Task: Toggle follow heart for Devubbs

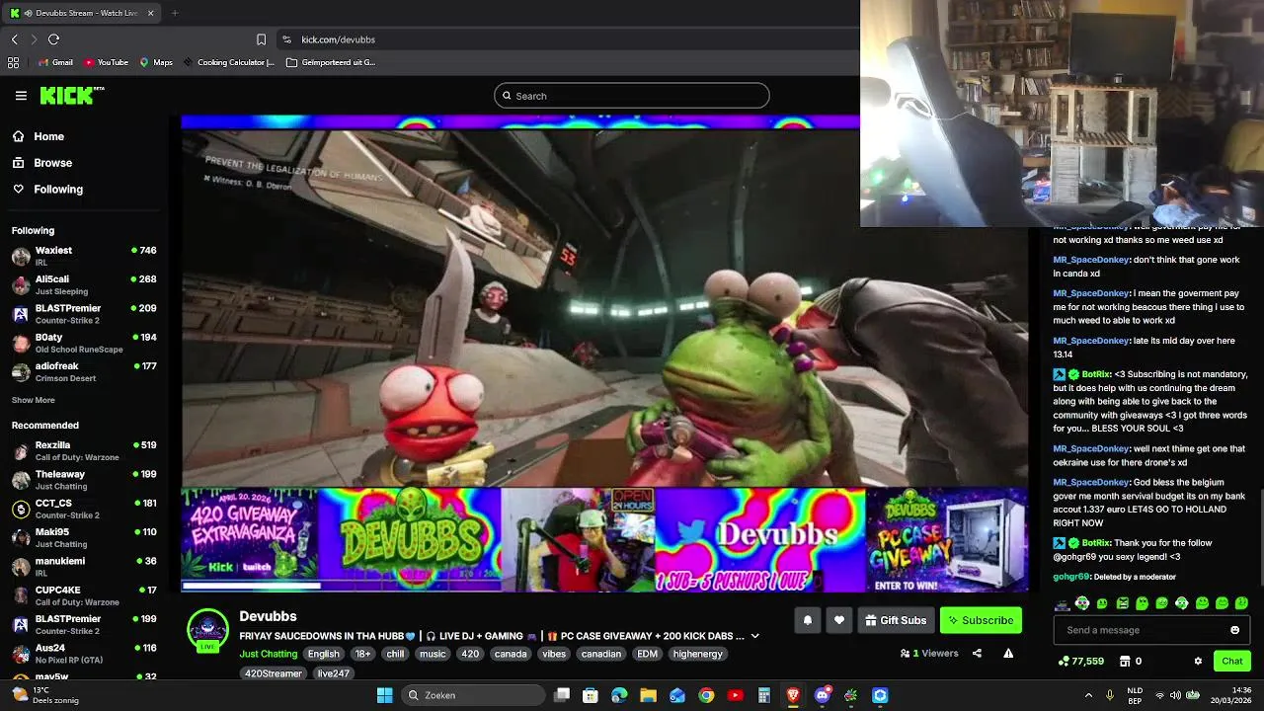Action: [x=839, y=620]
